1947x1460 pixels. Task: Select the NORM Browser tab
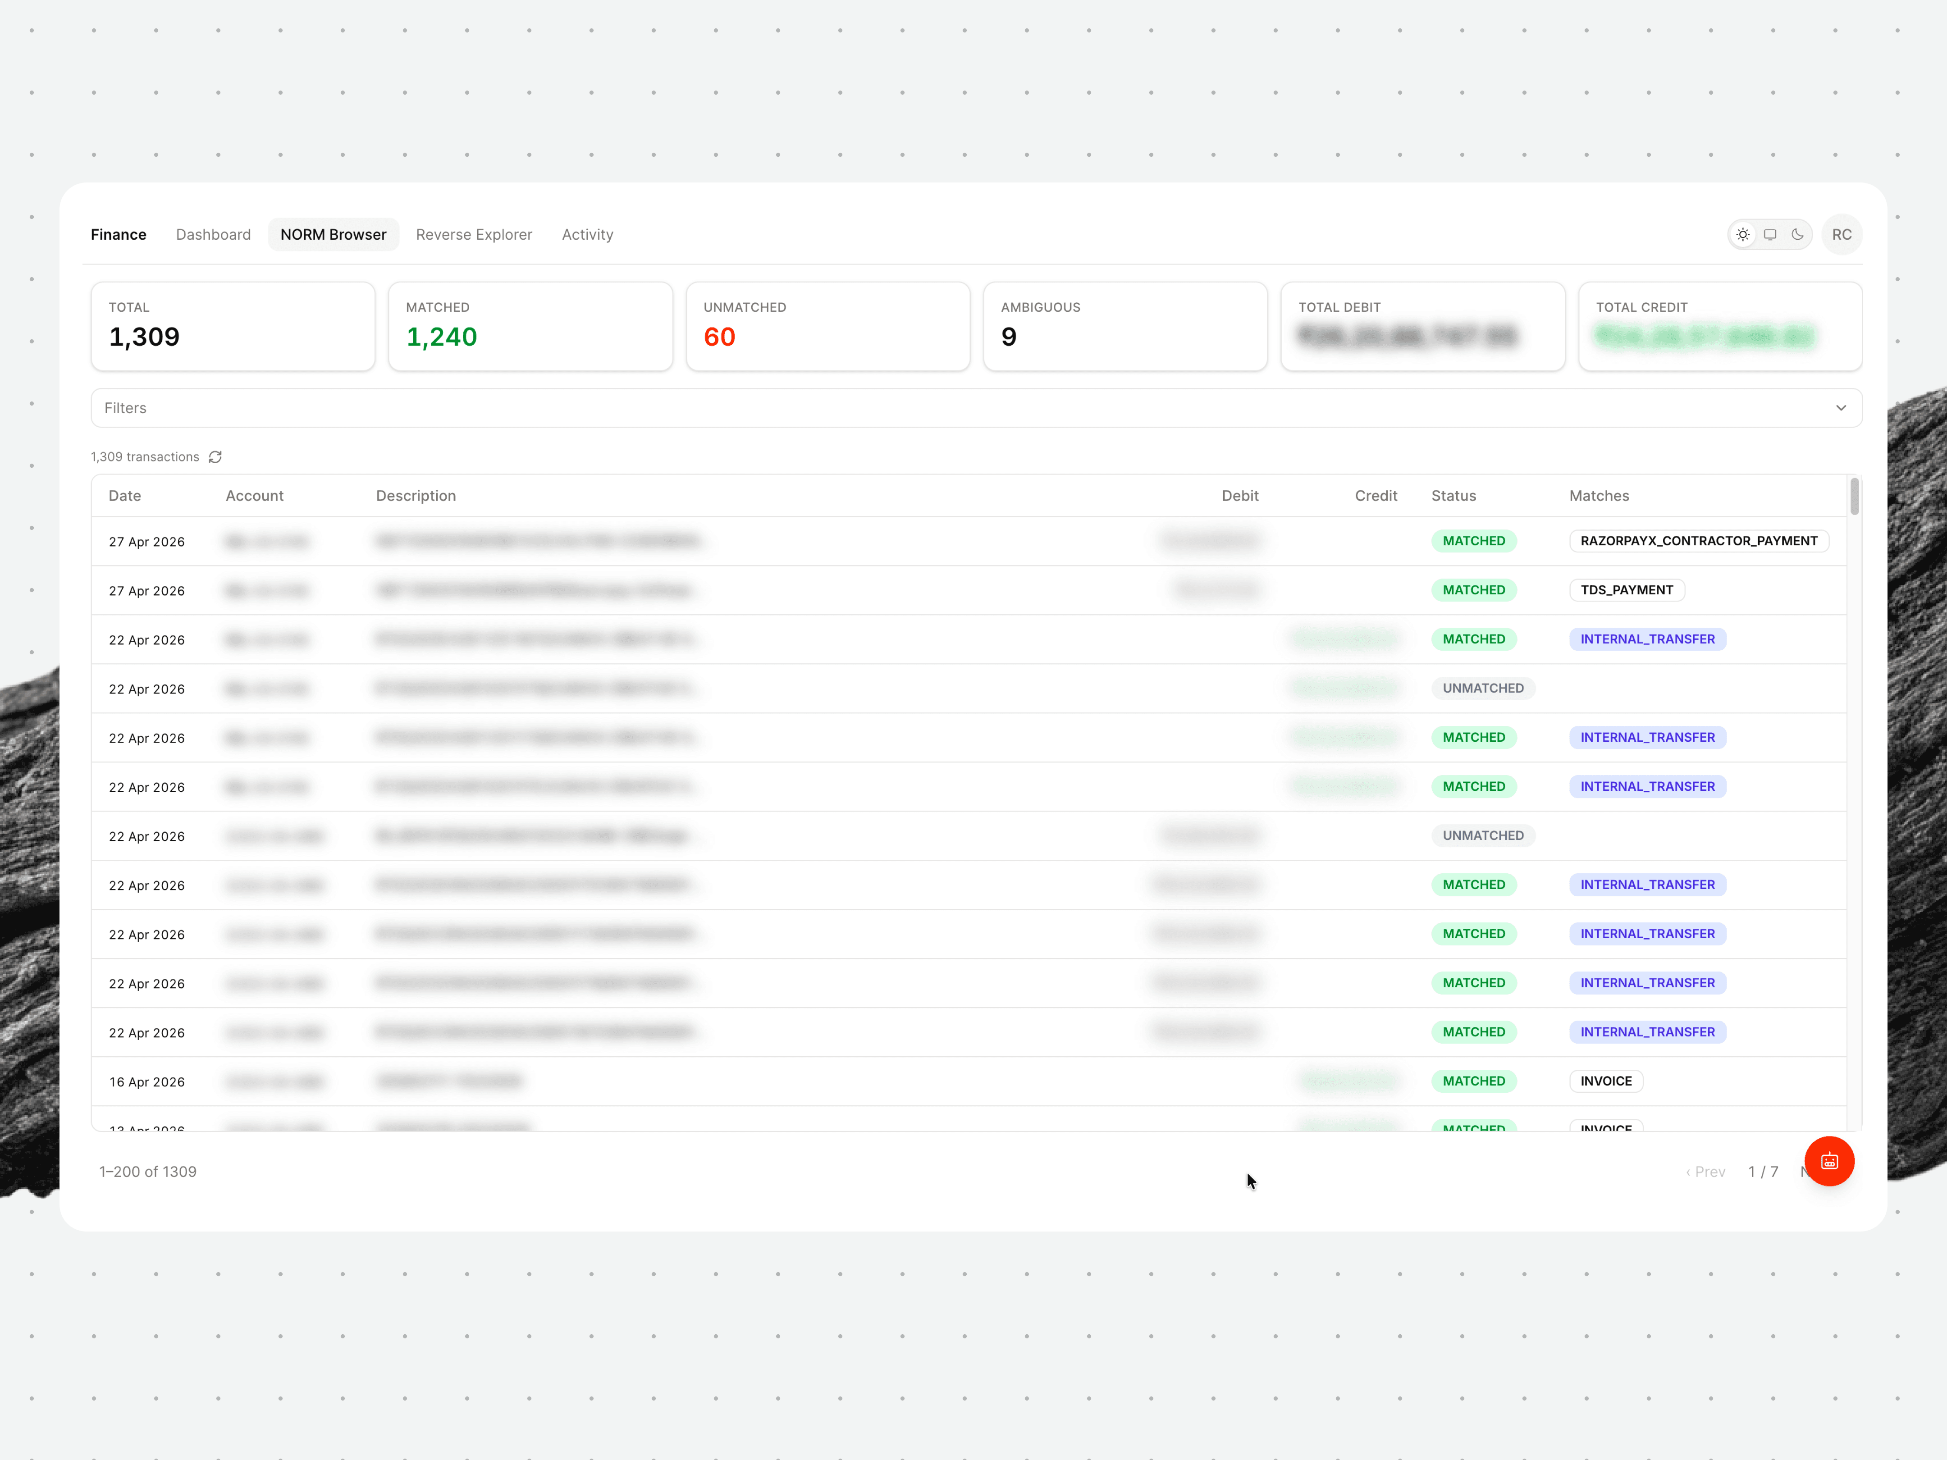click(334, 235)
